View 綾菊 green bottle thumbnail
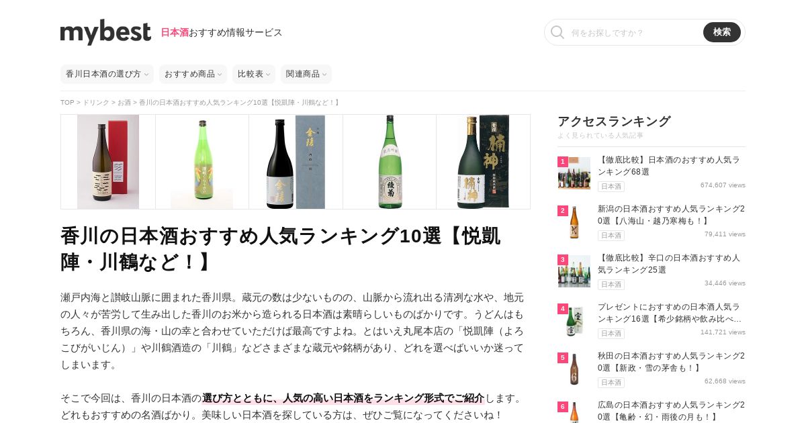 [x=390, y=162]
